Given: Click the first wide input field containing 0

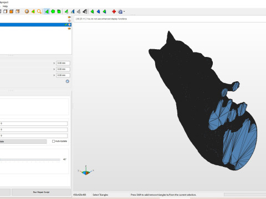Looking at the screenshot, I should pyautogui.click(x=34, y=124).
